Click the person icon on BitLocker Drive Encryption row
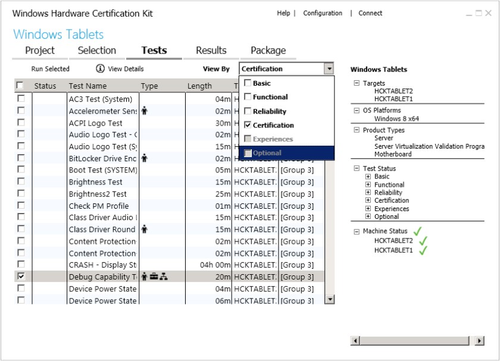 (x=143, y=158)
